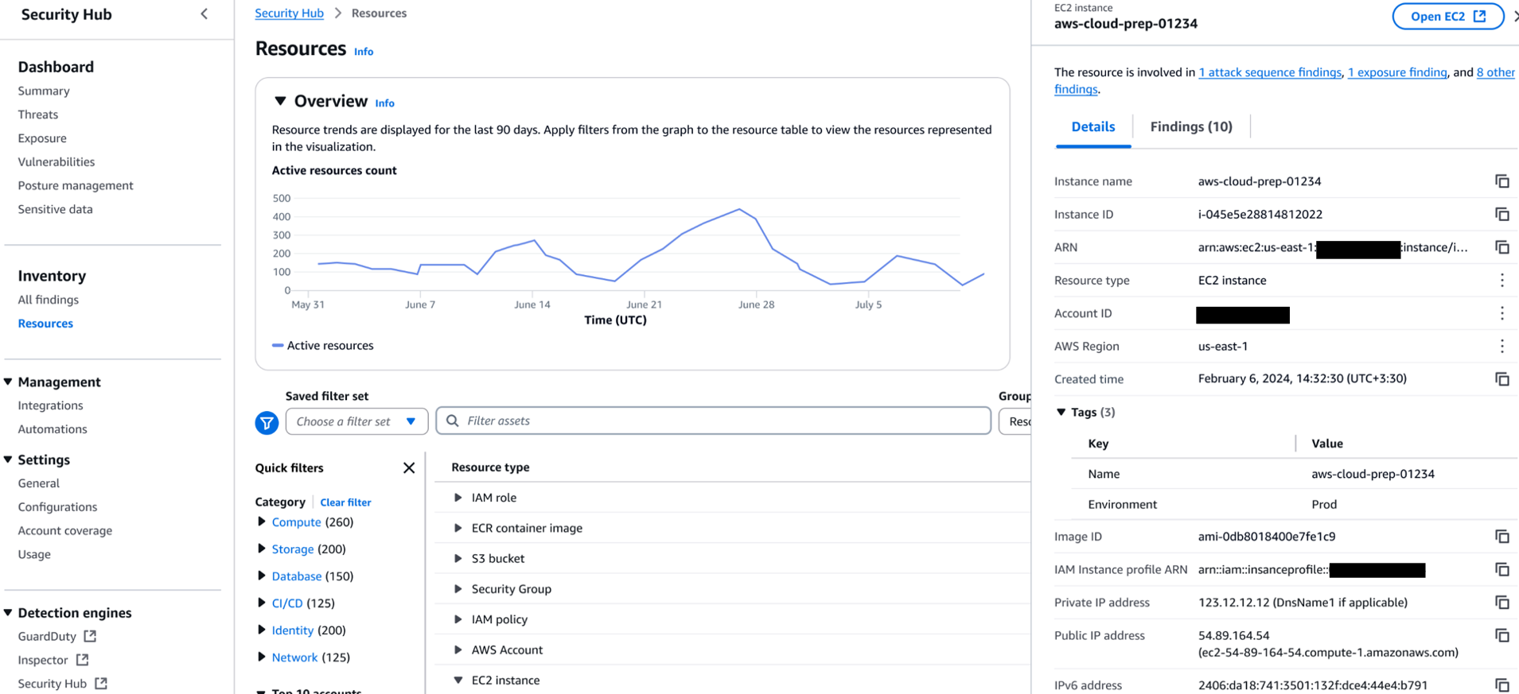
Task: Go to Sensitive data page
Action: [x=55, y=209]
